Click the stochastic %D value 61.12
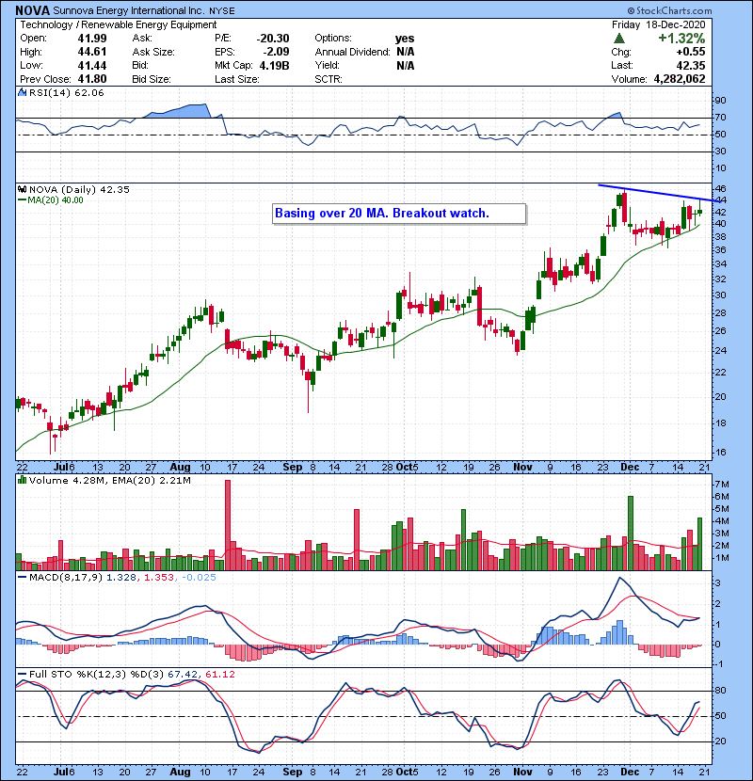The width and height of the screenshot is (753, 781). (x=219, y=675)
